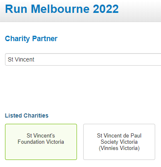This screenshot has height=167, width=161.
Task: Click the Listed Charities subheading
Action: tap(27, 115)
